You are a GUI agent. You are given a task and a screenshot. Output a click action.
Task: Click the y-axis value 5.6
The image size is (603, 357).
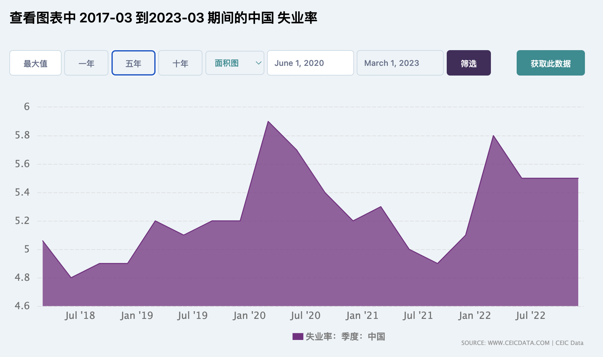(22, 164)
